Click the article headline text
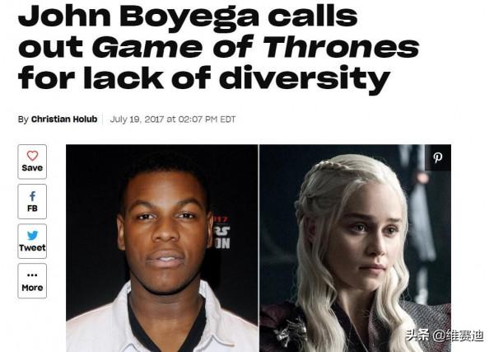Image resolution: width=494 pixels, height=352 pixels. pos(218,47)
